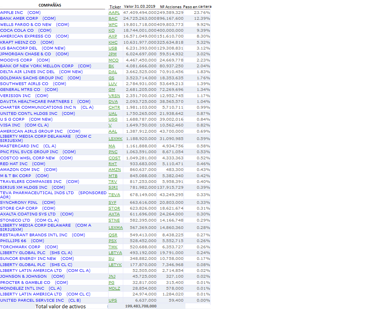Open the SIRI ticker link

pos(113,187)
